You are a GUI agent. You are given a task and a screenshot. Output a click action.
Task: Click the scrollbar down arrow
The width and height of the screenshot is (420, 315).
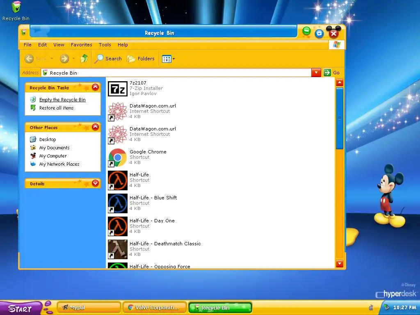(x=339, y=264)
